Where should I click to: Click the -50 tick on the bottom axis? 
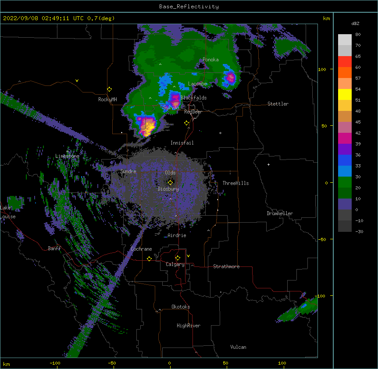coord(112,363)
